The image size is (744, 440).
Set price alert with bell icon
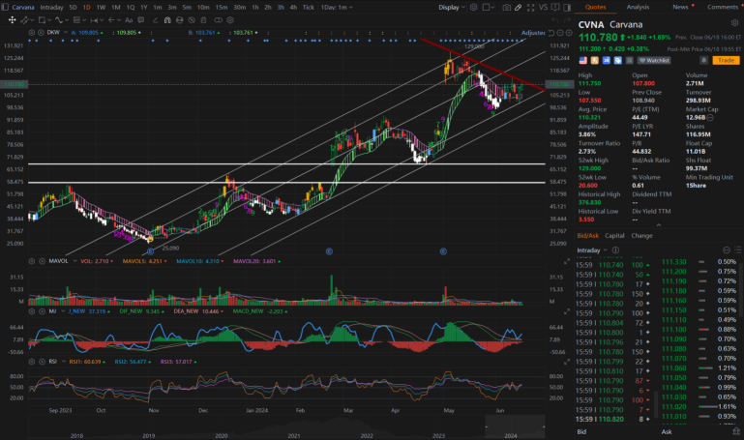click(704, 60)
